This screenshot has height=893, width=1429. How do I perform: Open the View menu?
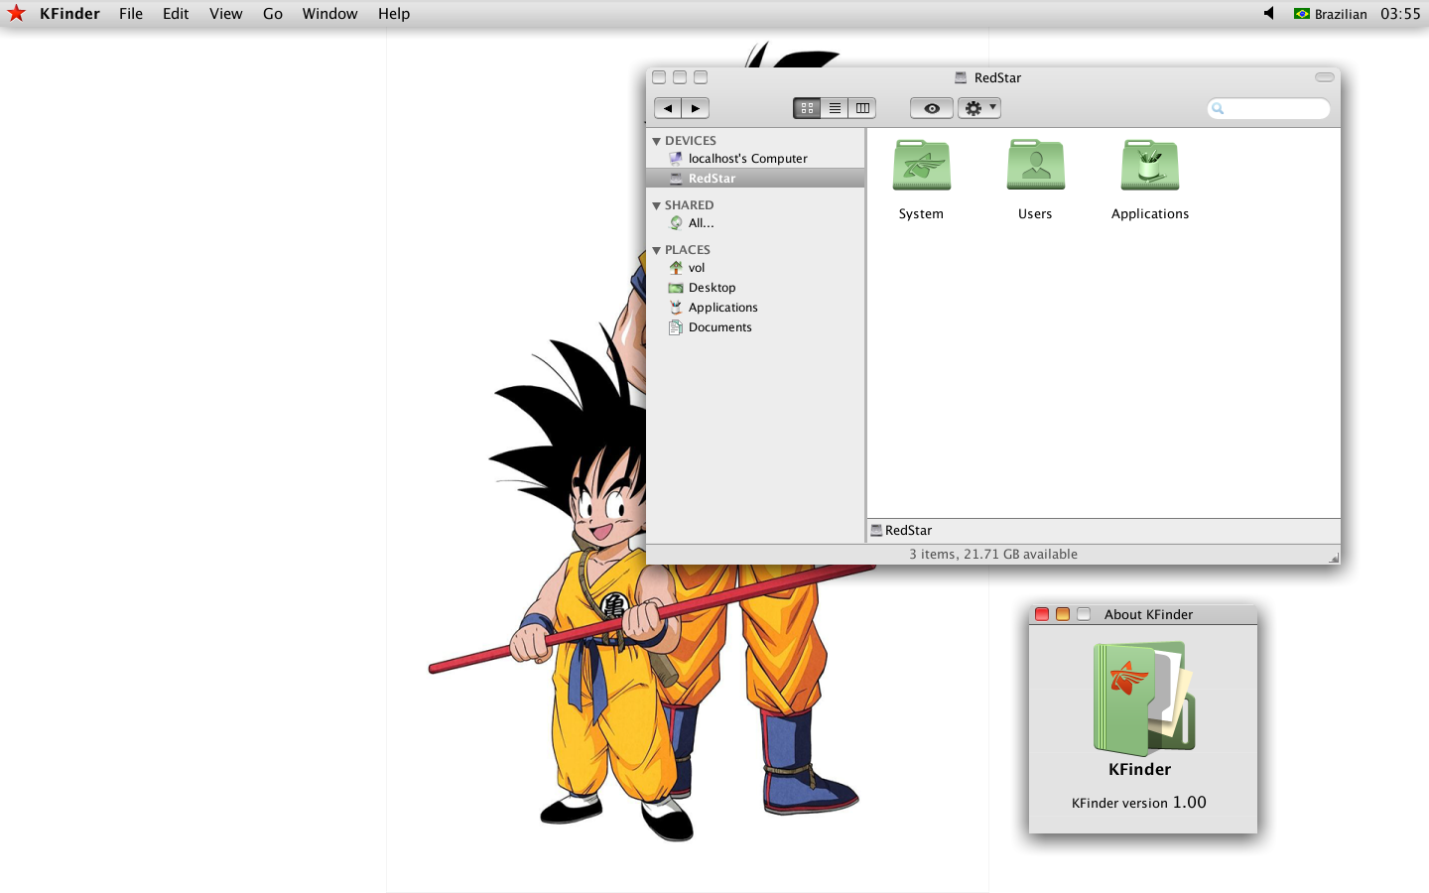click(x=226, y=14)
